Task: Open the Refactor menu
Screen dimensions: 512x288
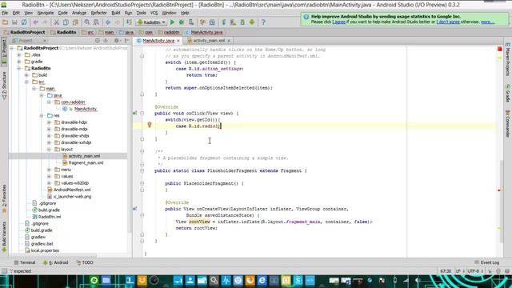Action: pos(98,13)
